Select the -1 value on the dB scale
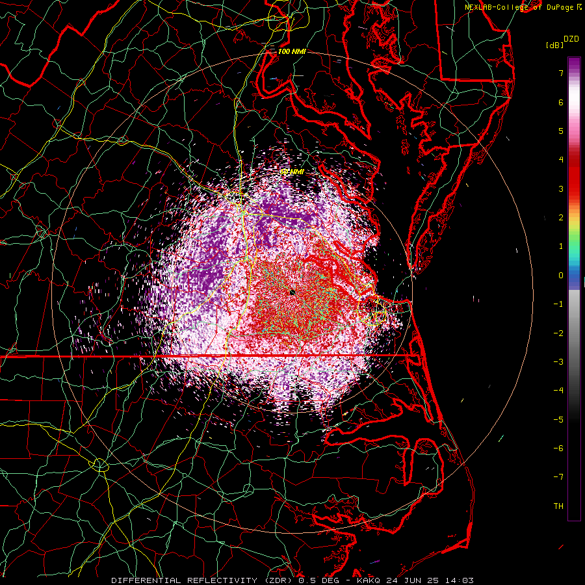Image resolution: width=585 pixels, height=585 pixels. tap(558, 304)
